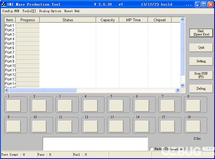
Task: Select port slot 1 indicator box
Action: pyautogui.click(x=14, y=106)
